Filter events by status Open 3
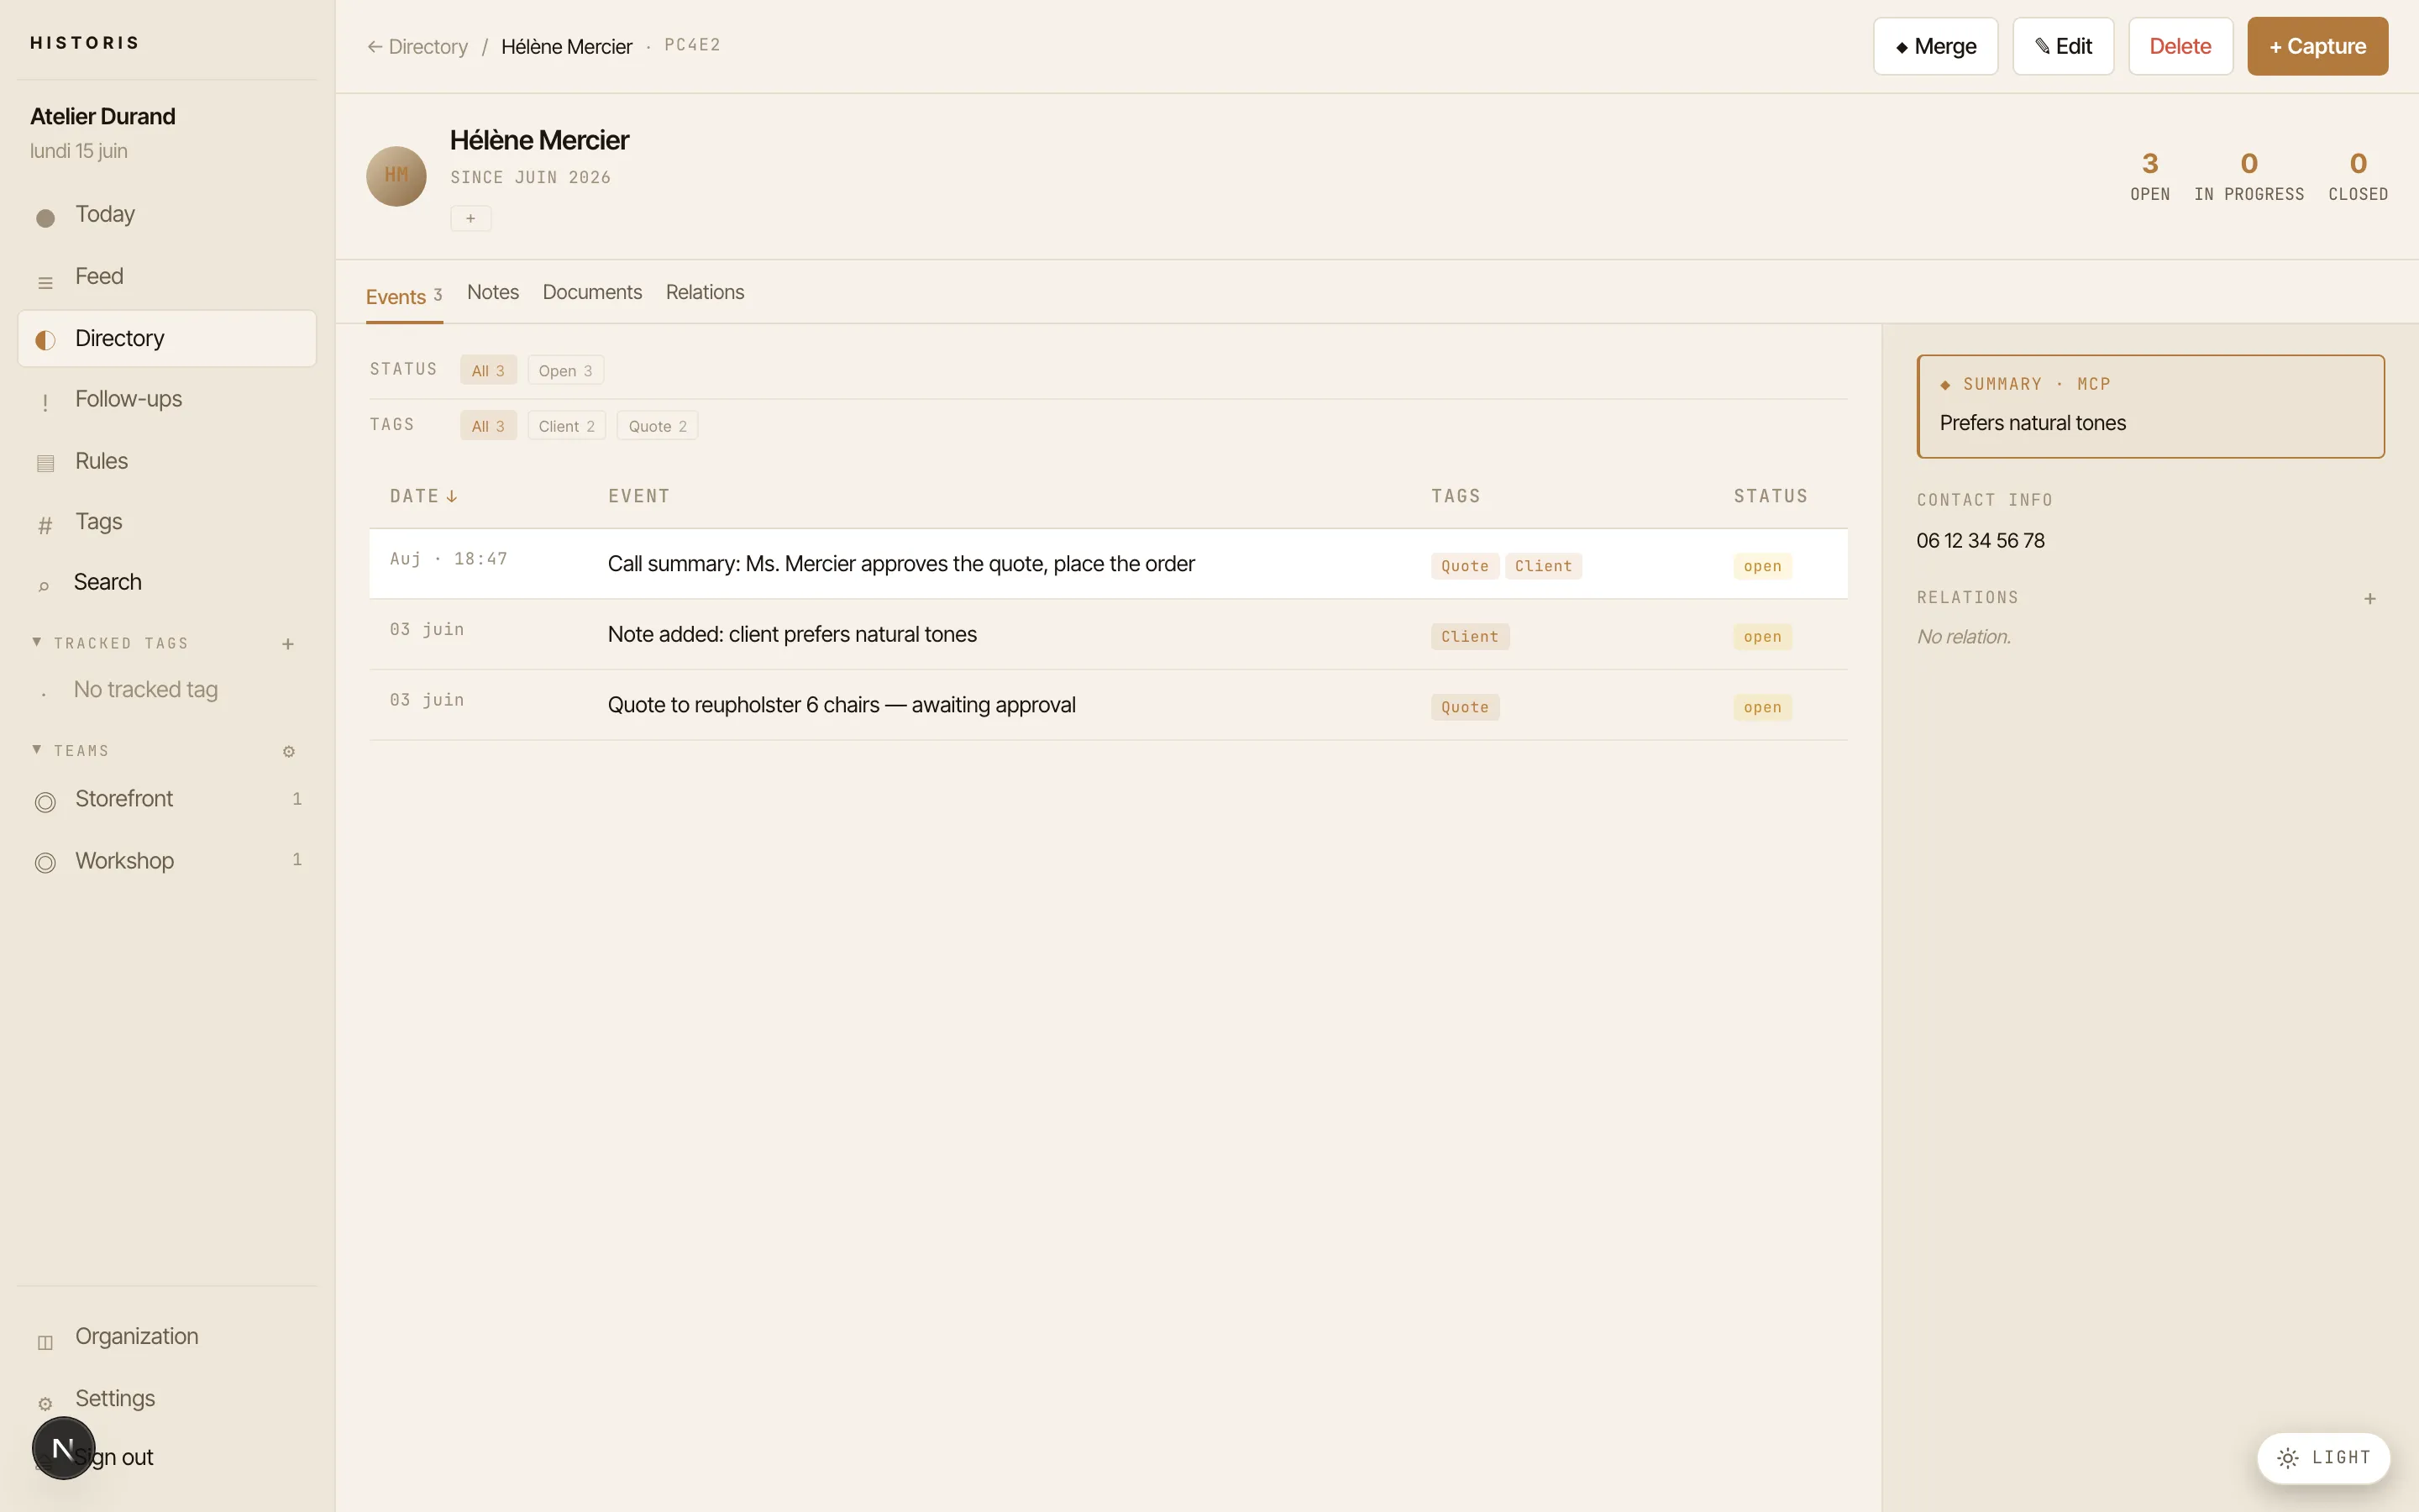The image size is (2419, 1512). click(566, 370)
